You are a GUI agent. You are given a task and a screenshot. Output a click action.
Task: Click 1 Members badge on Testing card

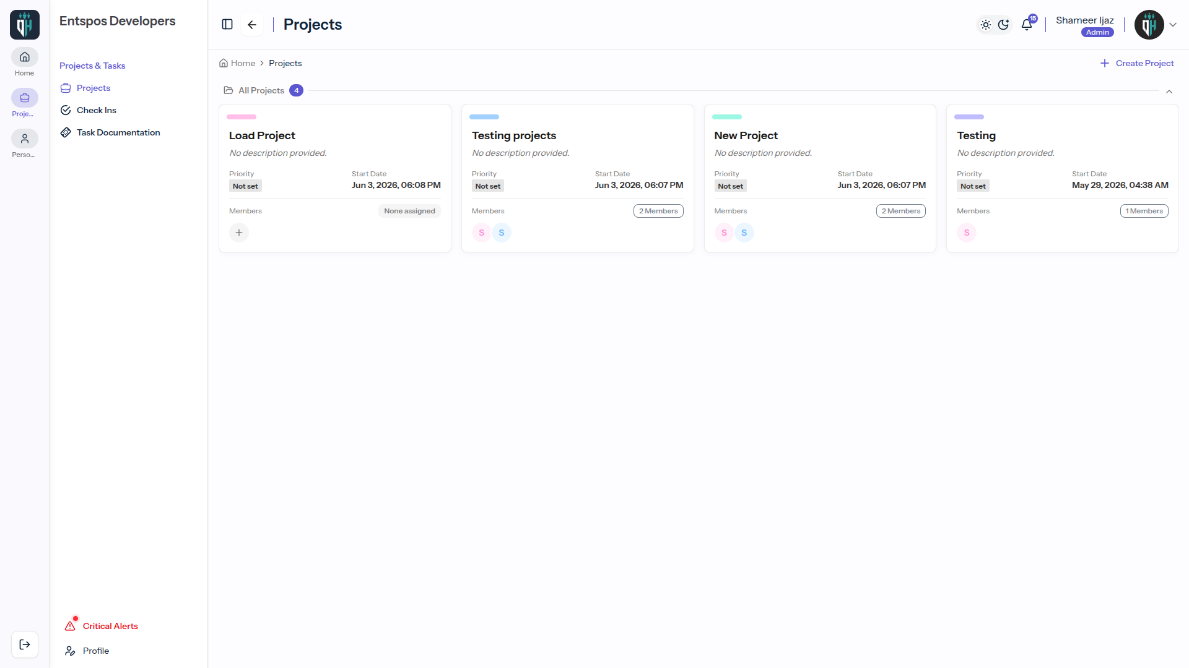coord(1144,211)
